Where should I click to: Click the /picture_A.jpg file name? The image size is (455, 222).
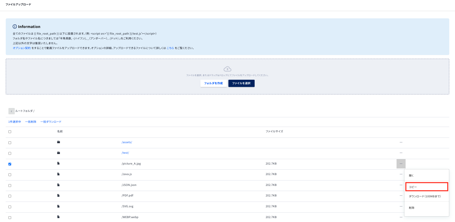[131, 164]
